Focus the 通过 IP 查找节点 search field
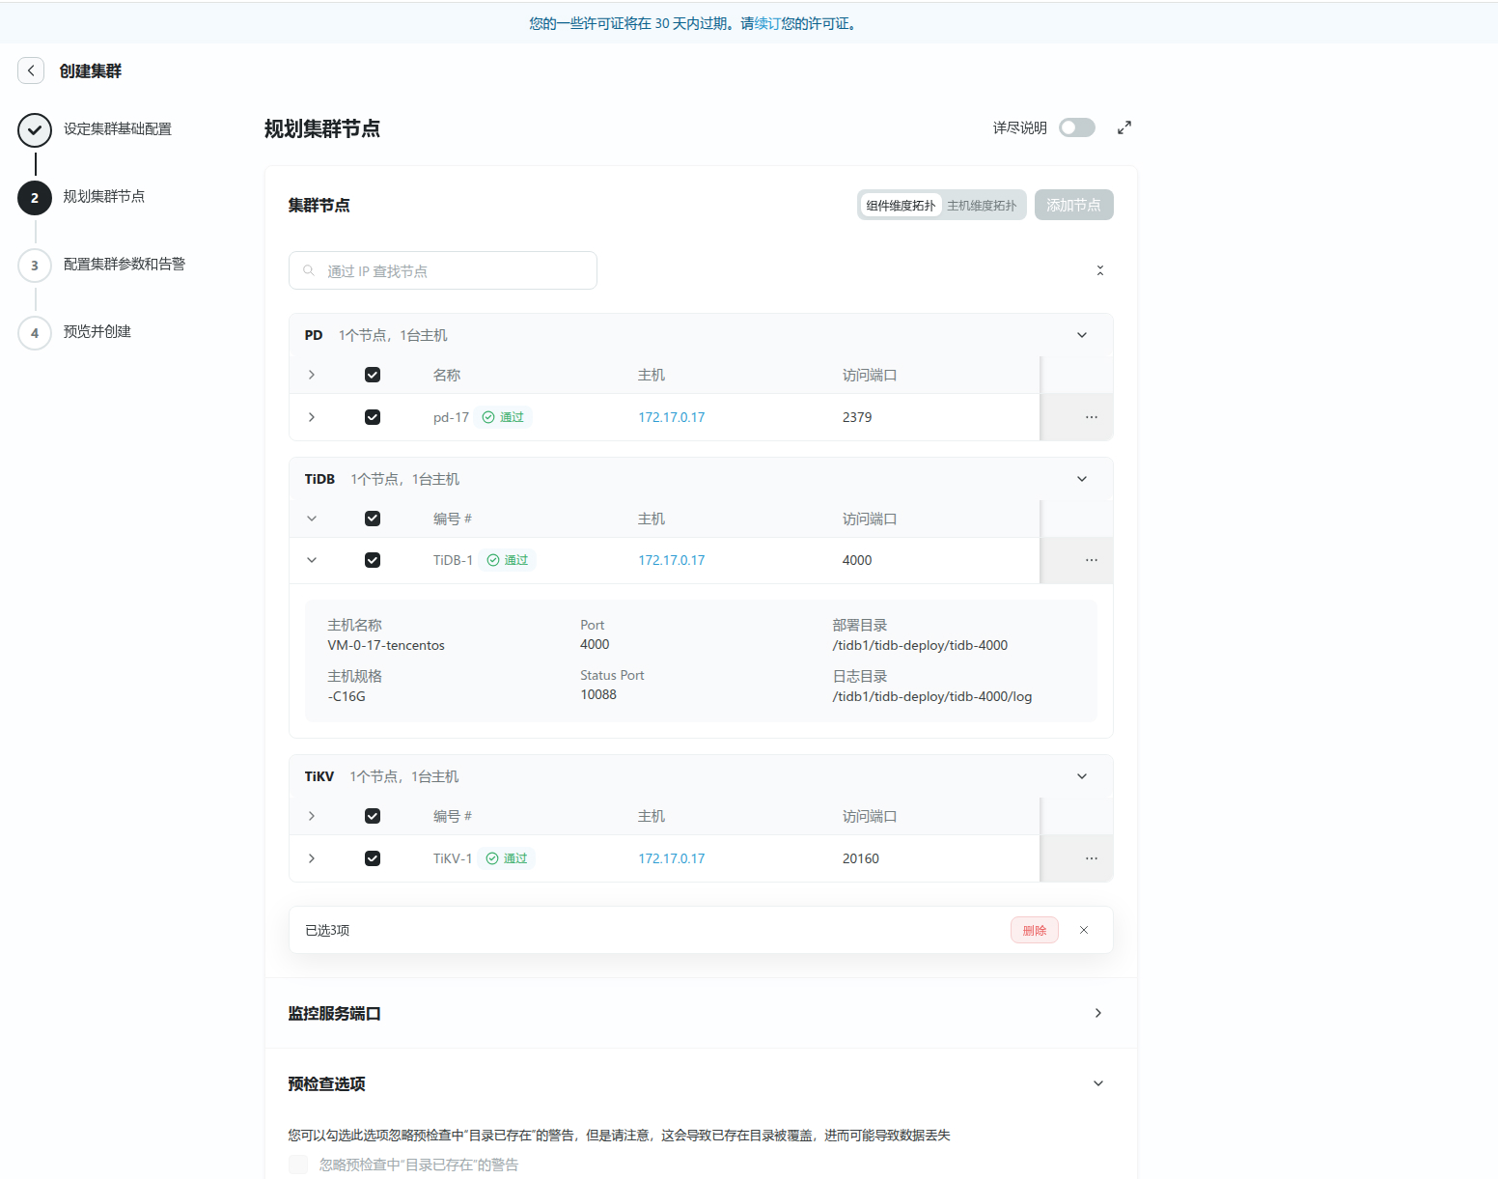 443,270
